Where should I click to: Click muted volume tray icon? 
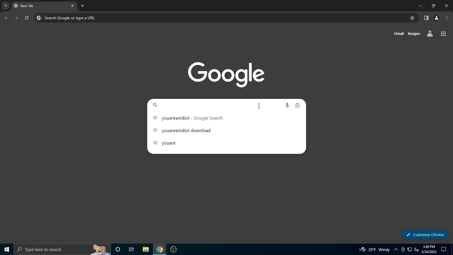click(x=416, y=249)
